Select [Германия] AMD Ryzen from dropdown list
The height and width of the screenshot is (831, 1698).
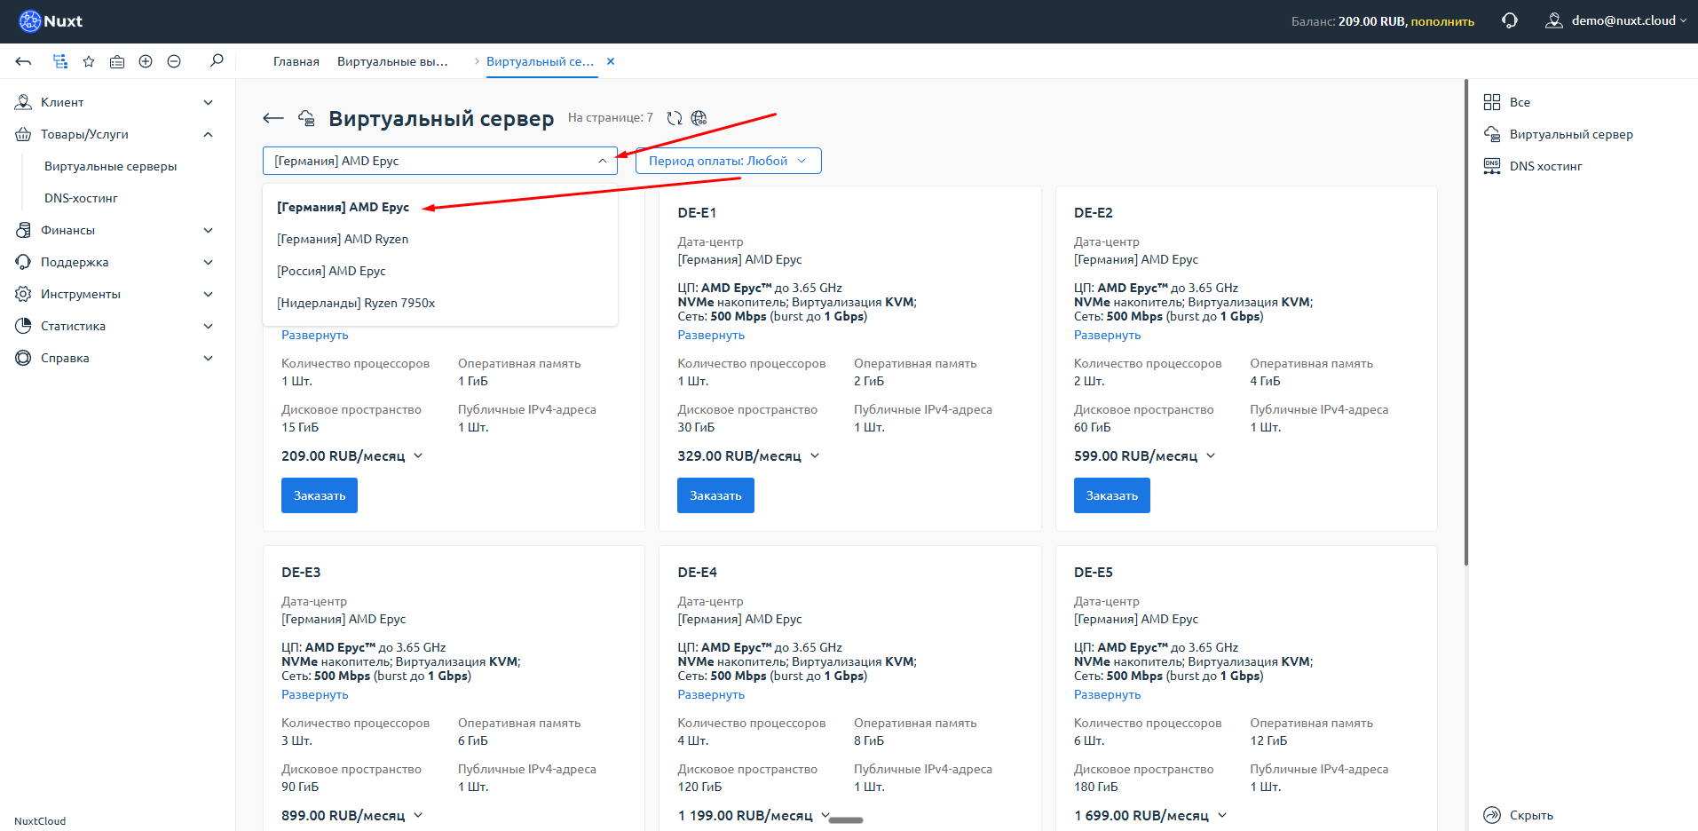tap(343, 239)
